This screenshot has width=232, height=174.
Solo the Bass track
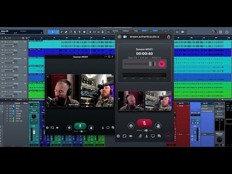[x=5, y=50]
